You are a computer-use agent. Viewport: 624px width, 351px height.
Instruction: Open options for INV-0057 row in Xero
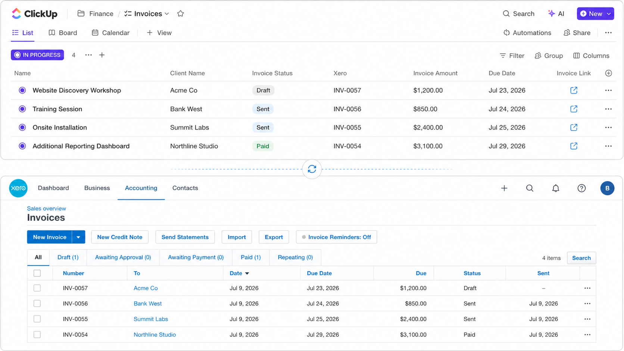coord(587,288)
